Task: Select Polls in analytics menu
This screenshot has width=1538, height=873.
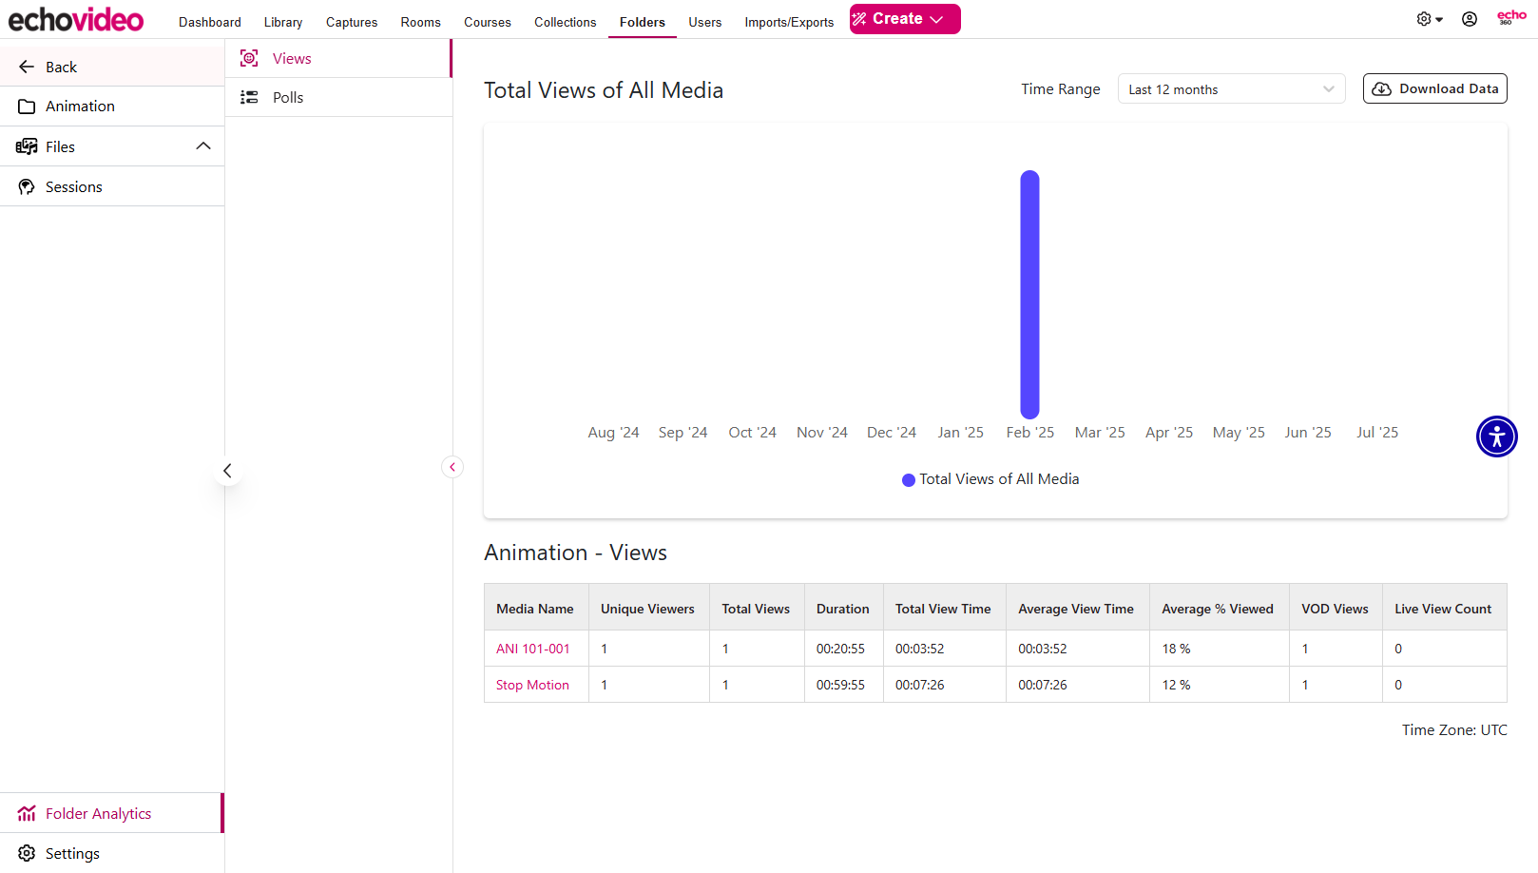Action: tap(338, 97)
